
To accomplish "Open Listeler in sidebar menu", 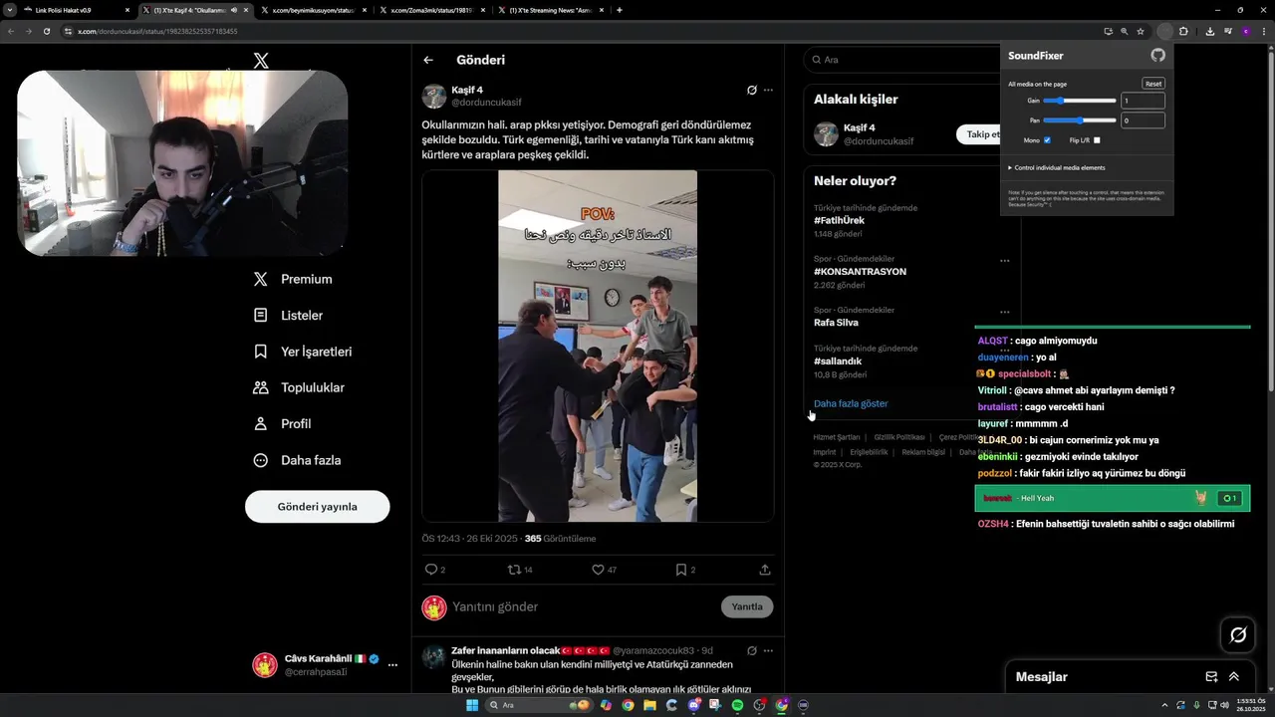I will 288,316.
